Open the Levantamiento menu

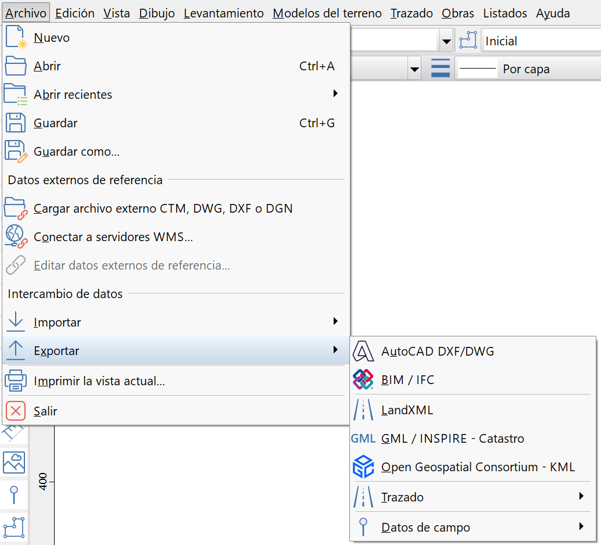click(x=223, y=13)
